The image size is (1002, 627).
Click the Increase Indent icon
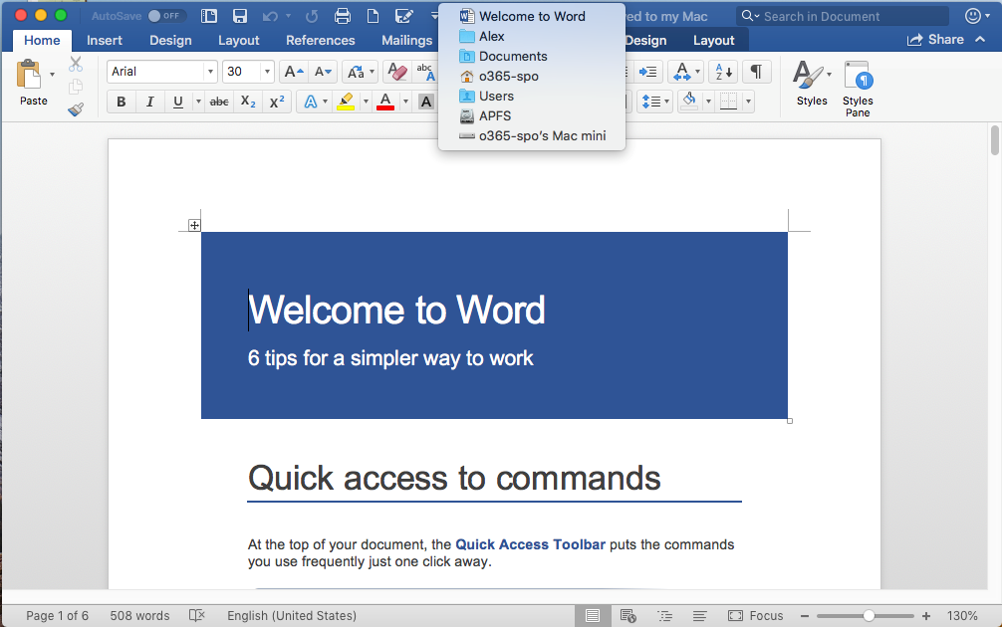tap(648, 72)
